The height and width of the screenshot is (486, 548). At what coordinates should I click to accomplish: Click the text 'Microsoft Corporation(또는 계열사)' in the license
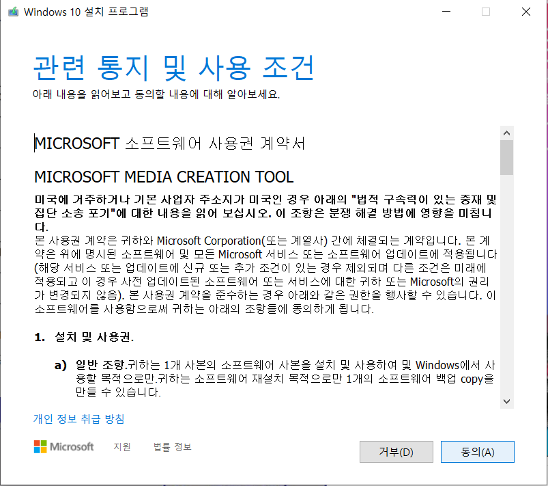242,241
